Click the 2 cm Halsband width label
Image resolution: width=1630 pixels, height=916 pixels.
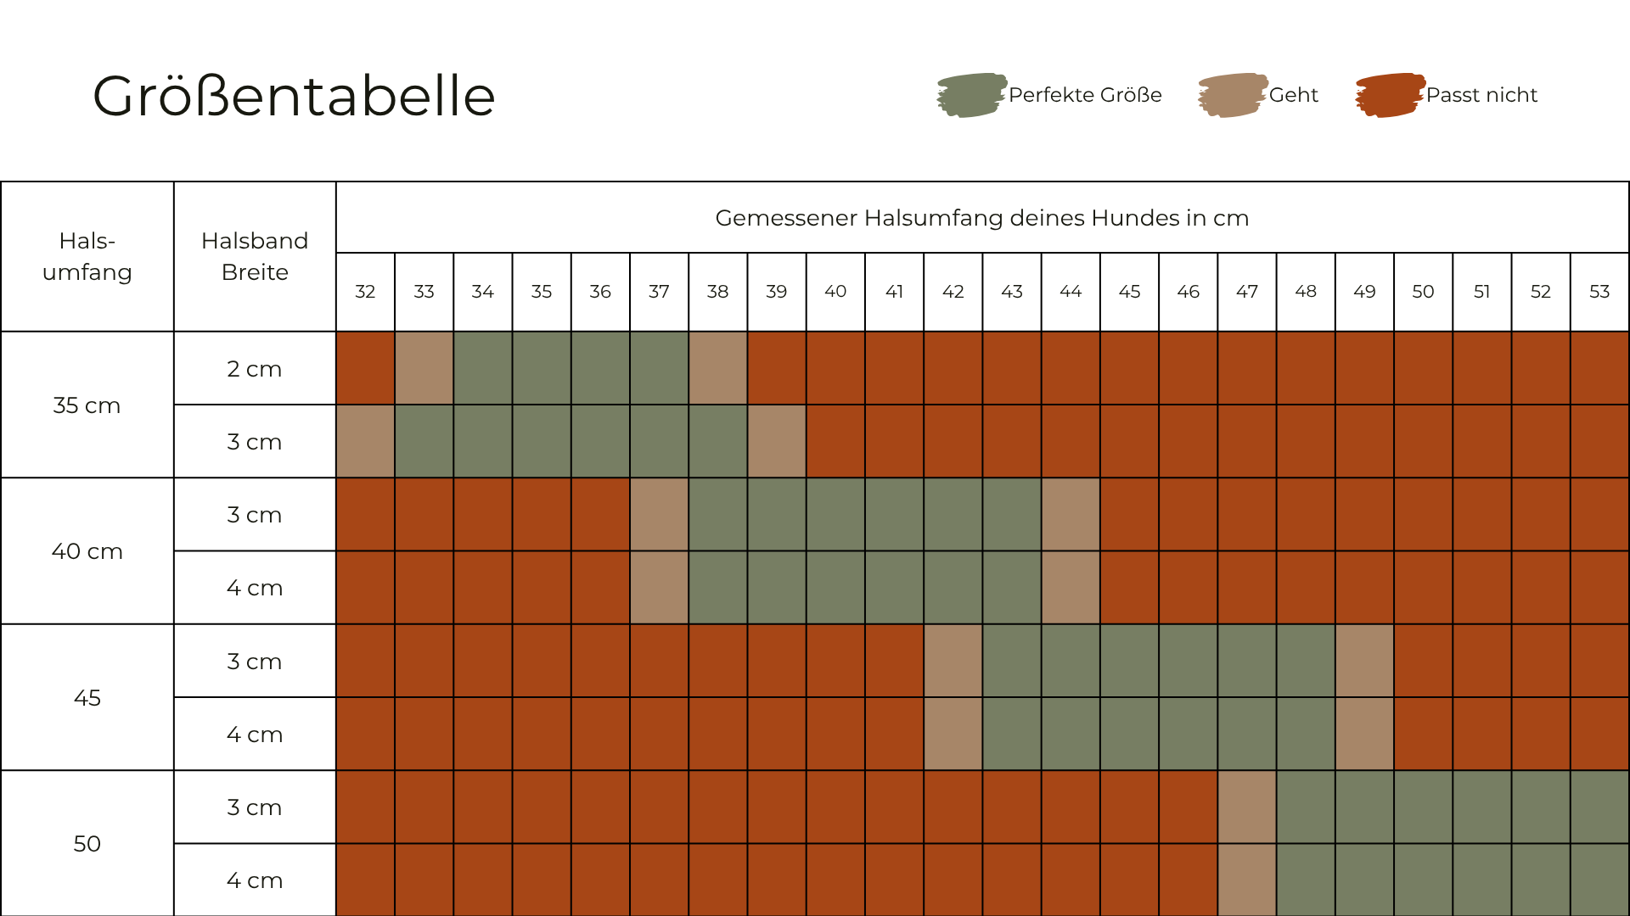coord(255,369)
